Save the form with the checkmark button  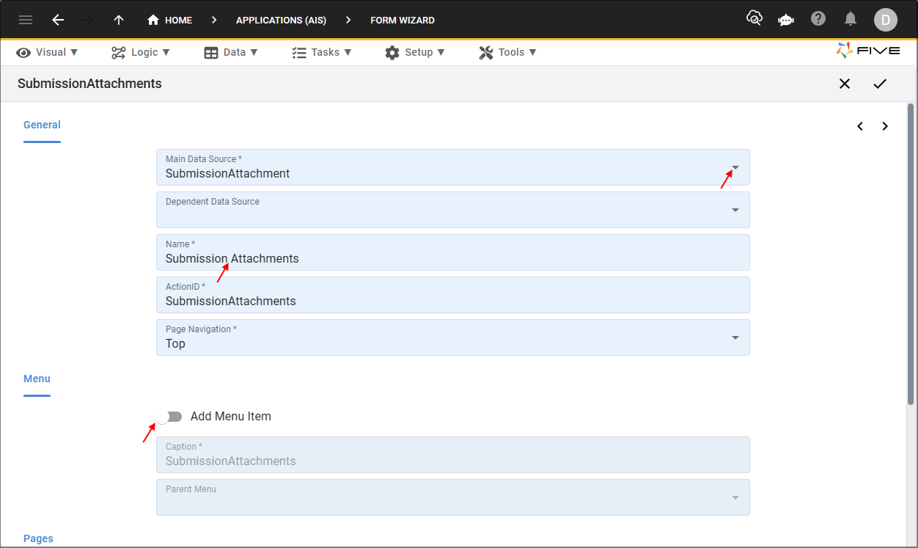881,84
